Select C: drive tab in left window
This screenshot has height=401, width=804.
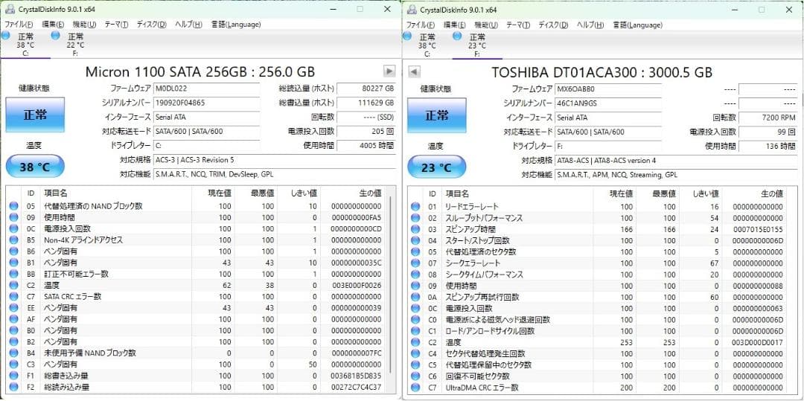pos(25,45)
